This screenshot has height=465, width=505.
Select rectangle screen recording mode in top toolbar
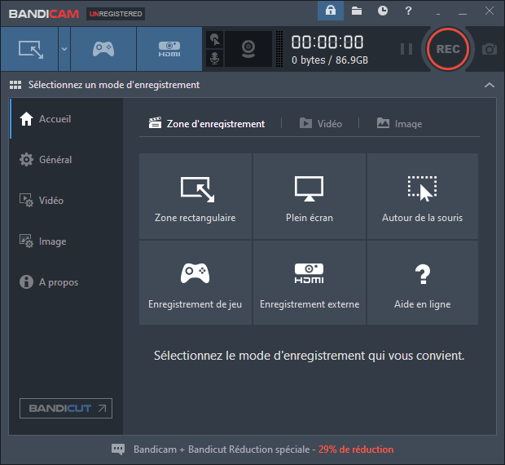click(x=29, y=49)
